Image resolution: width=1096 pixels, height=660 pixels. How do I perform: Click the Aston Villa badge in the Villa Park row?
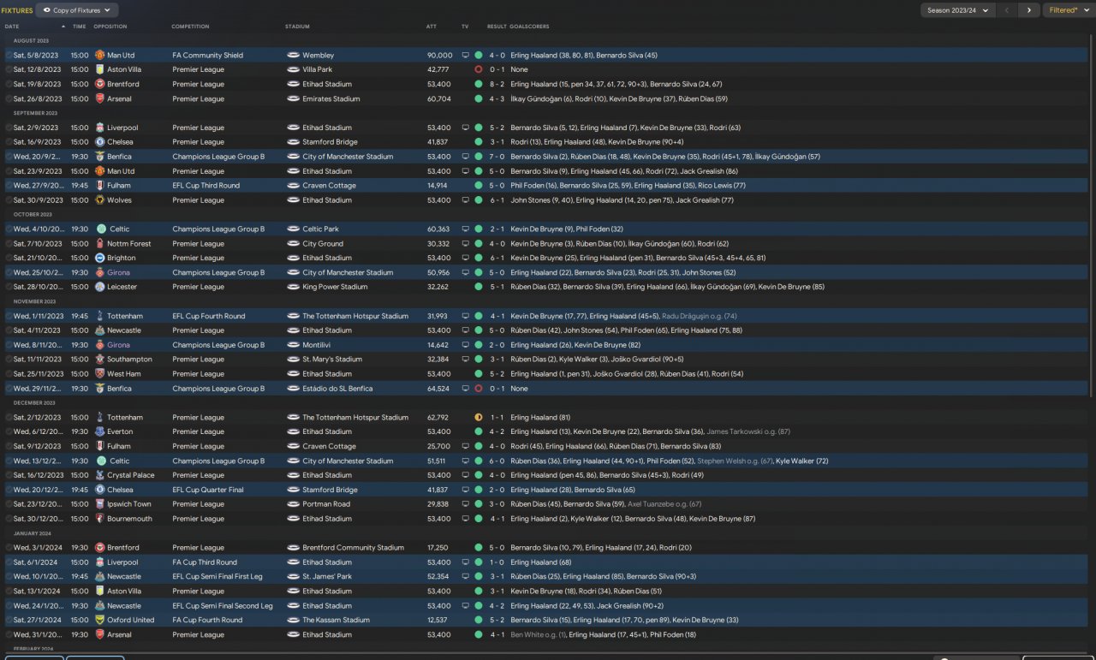coord(100,69)
